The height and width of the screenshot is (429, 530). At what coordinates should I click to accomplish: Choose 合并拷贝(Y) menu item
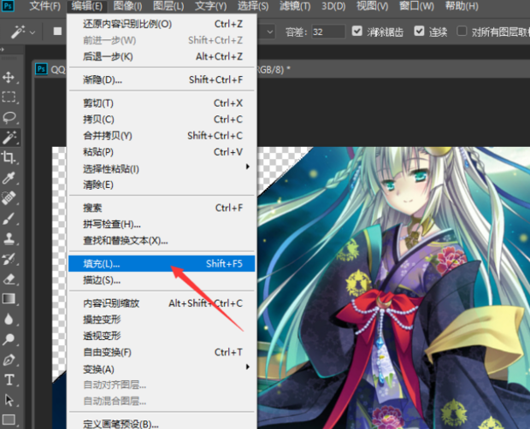point(162,136)
